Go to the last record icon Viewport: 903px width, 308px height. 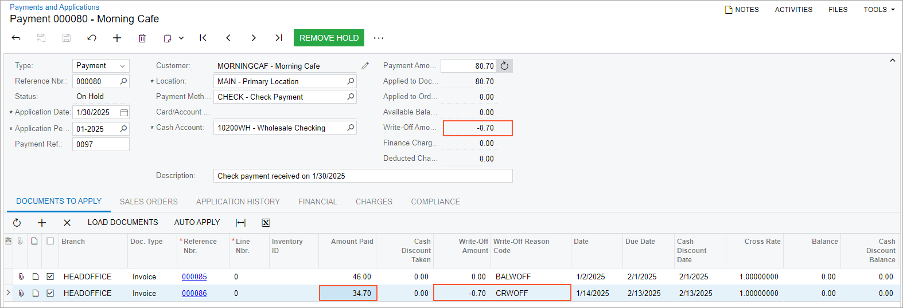(279, 38)
